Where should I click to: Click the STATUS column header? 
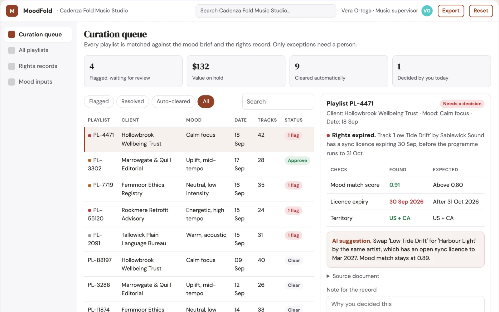[293, 120]
